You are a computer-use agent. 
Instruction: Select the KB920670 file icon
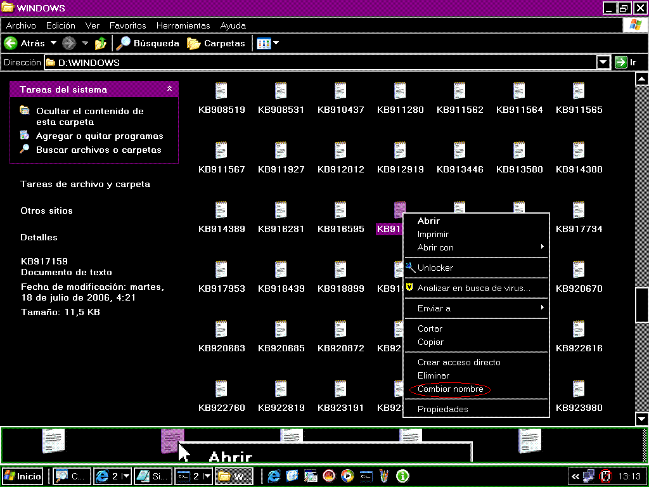pyautogui.click(x=579, y=269)
